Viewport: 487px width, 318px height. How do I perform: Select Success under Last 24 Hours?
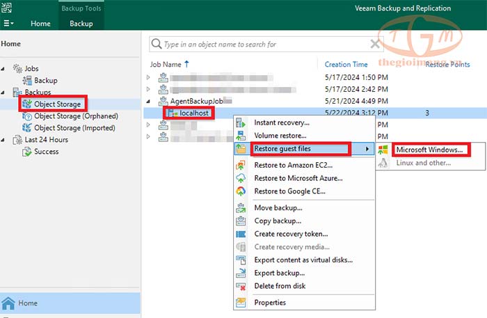pos(47,152)
